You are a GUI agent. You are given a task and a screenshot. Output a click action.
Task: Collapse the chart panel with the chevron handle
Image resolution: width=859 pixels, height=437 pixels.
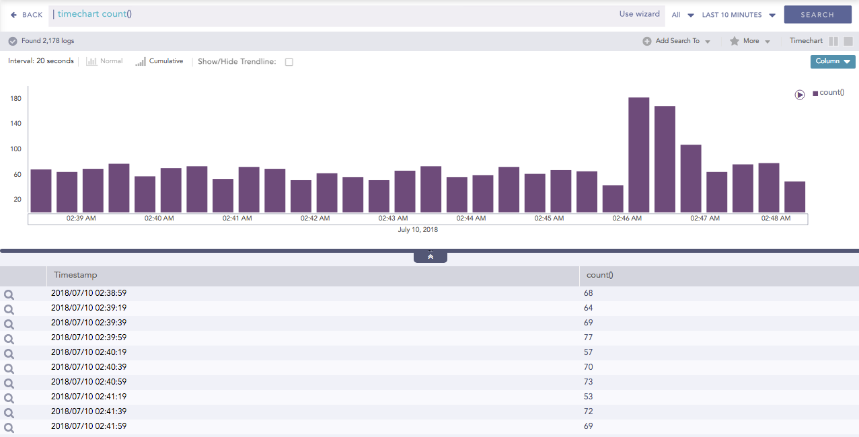coord(431,257)
